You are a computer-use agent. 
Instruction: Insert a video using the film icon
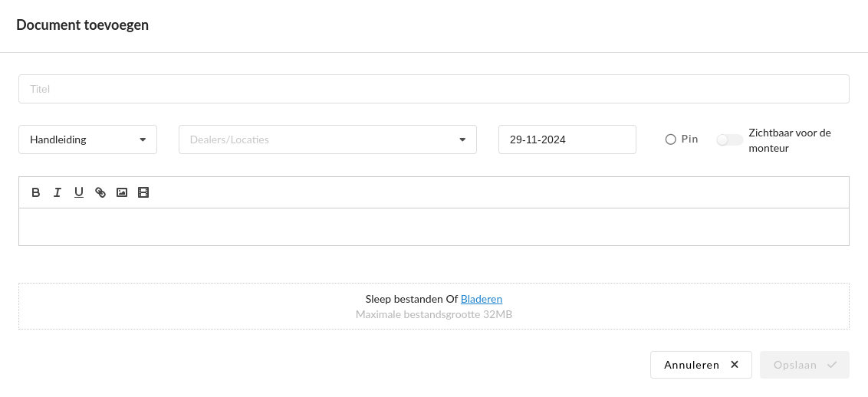tap(143, 192)
